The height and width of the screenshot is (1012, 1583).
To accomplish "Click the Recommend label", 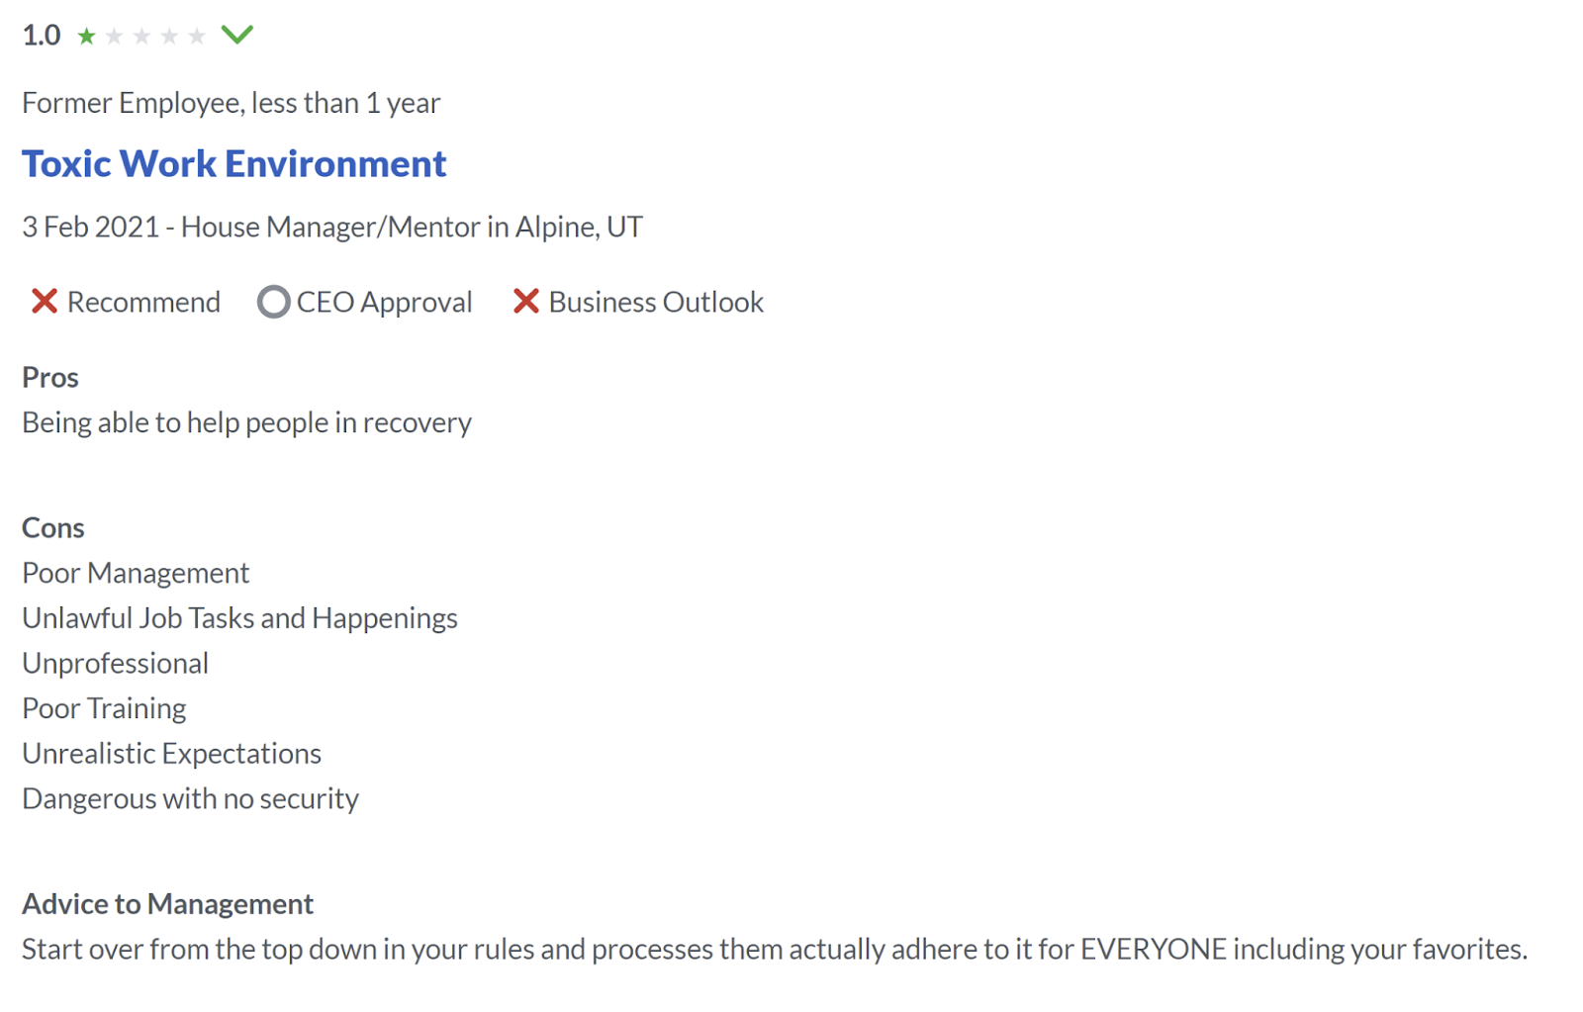I will tap(143, 302).
